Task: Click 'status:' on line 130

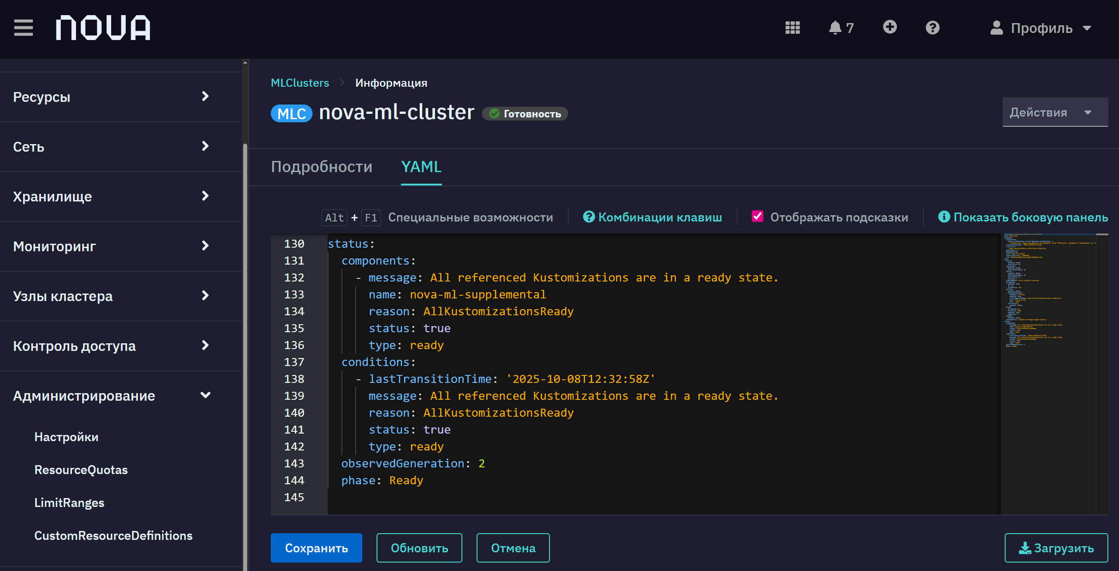Action: tap(351, 244)
